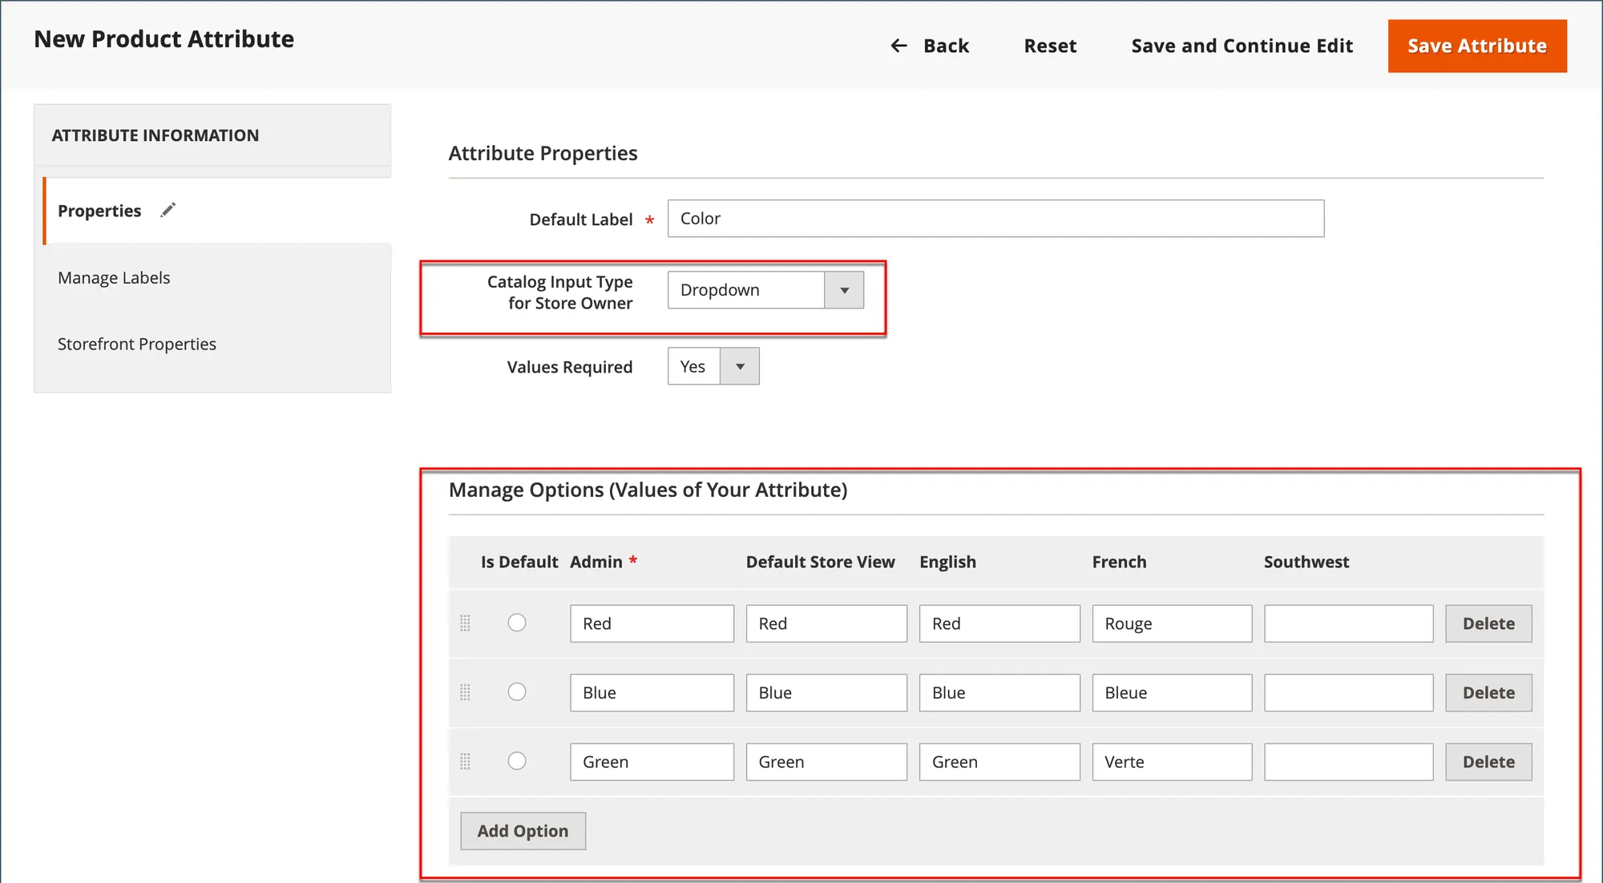Grab the drag handle for Green row
This screenshot has width=1603, height=883.
pos(465,761)
